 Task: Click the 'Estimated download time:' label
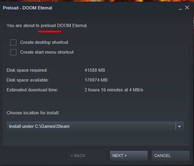coord(32,90)
